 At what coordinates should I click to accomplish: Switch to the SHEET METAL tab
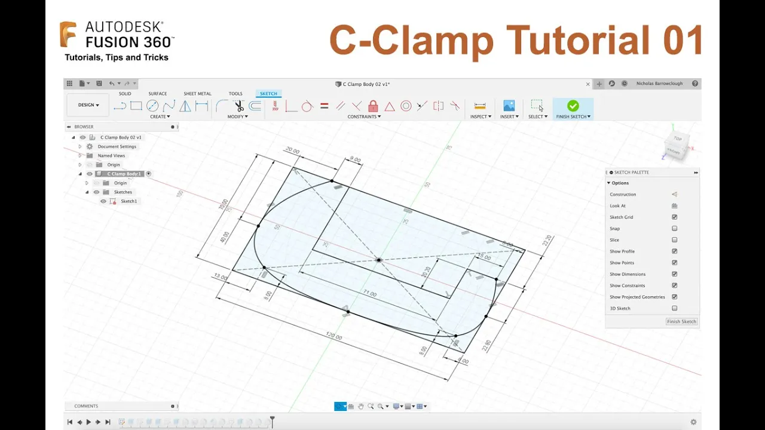197,94
